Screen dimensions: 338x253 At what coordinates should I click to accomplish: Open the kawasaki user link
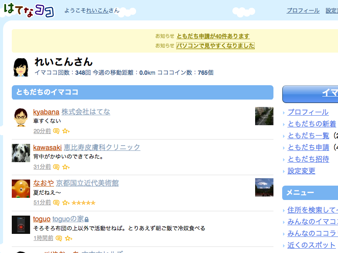(x=48, y=147)
